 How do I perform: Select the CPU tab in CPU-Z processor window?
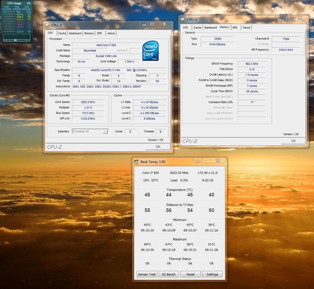(50, 33)
